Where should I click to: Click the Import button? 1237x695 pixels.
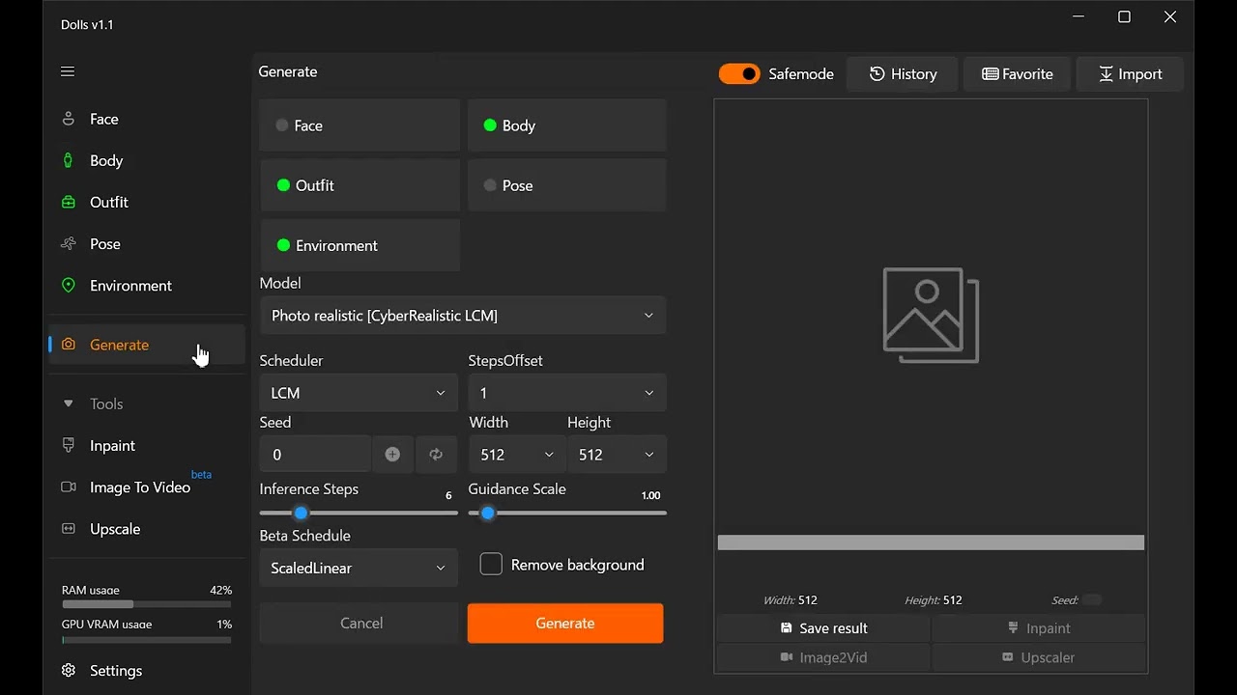click(x=1130, y=73)
